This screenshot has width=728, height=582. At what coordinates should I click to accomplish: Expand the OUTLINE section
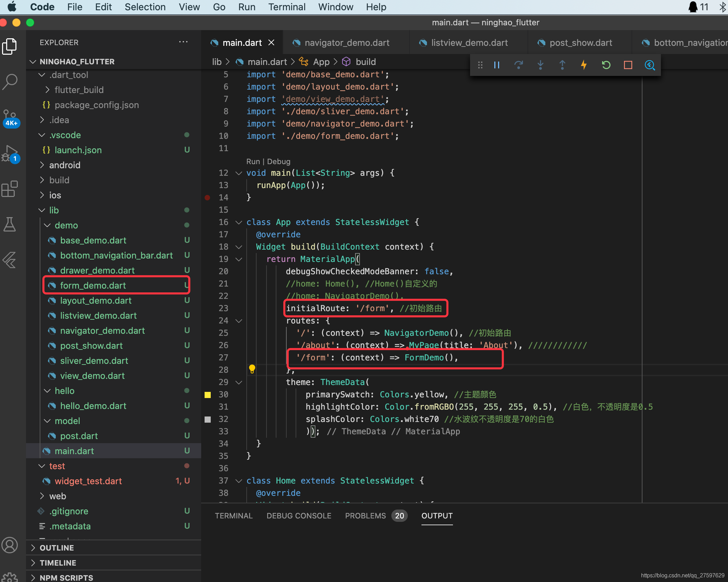tap(33, 548)
